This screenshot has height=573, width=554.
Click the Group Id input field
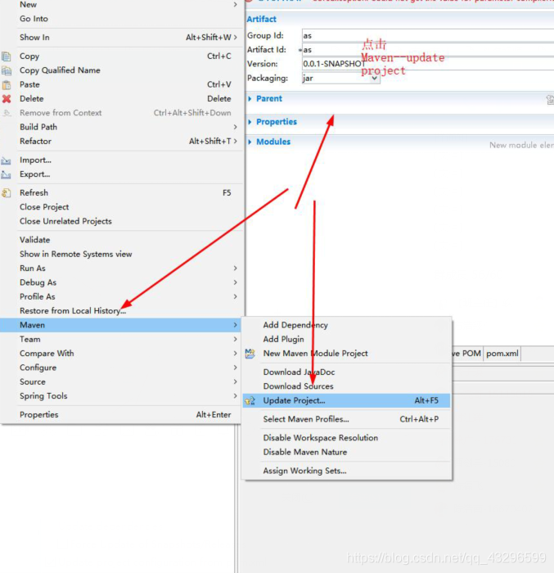point(428,35)
